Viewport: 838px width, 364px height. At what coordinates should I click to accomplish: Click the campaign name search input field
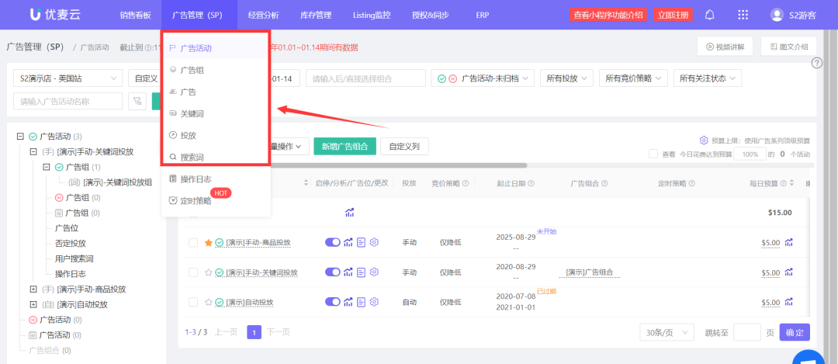(x=68, y=101)
